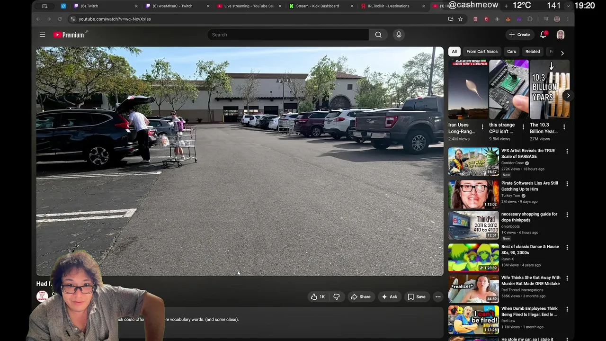606x341 pixels.
Task: Open options for Iran Uses Long-Range short
Action: [x=482, y=127]
